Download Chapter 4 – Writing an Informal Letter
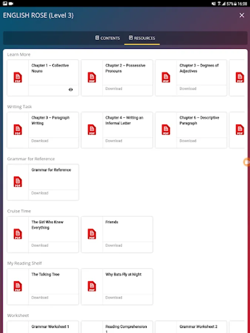 (x=114, y=141)
